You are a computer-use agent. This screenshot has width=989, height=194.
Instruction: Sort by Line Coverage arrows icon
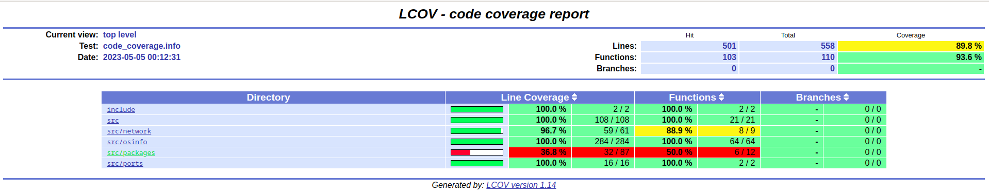[574, 98]
